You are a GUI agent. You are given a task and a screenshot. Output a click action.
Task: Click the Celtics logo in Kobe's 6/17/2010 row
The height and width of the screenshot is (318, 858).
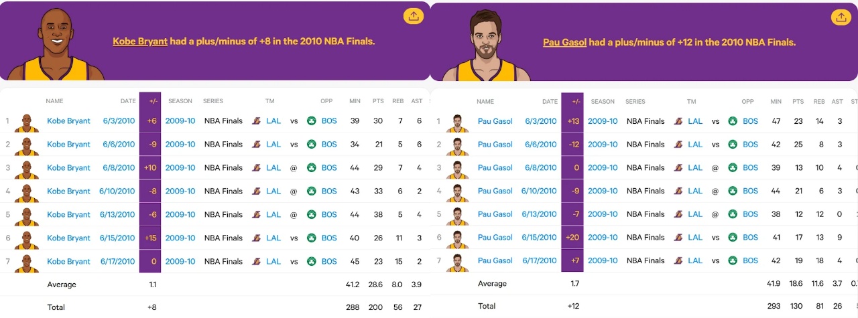(x=311, y=262)
